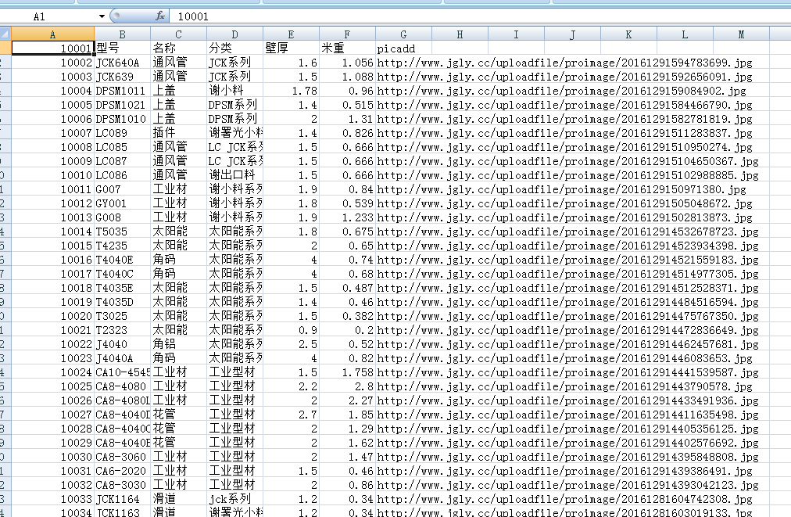This screenshot has height=517, width=791.
Task: Select column C header
Action: pyautogui.click(x=178, y=34)
